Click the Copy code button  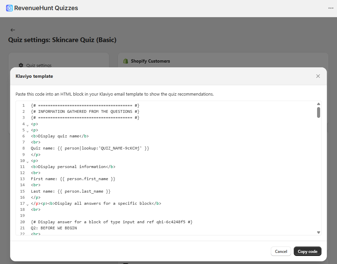point(308,251)
